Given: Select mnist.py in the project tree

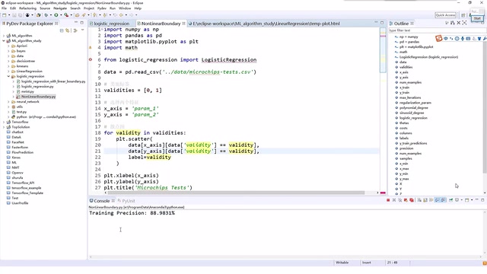Looking at the screenshot, I should [x=27, y=91].
